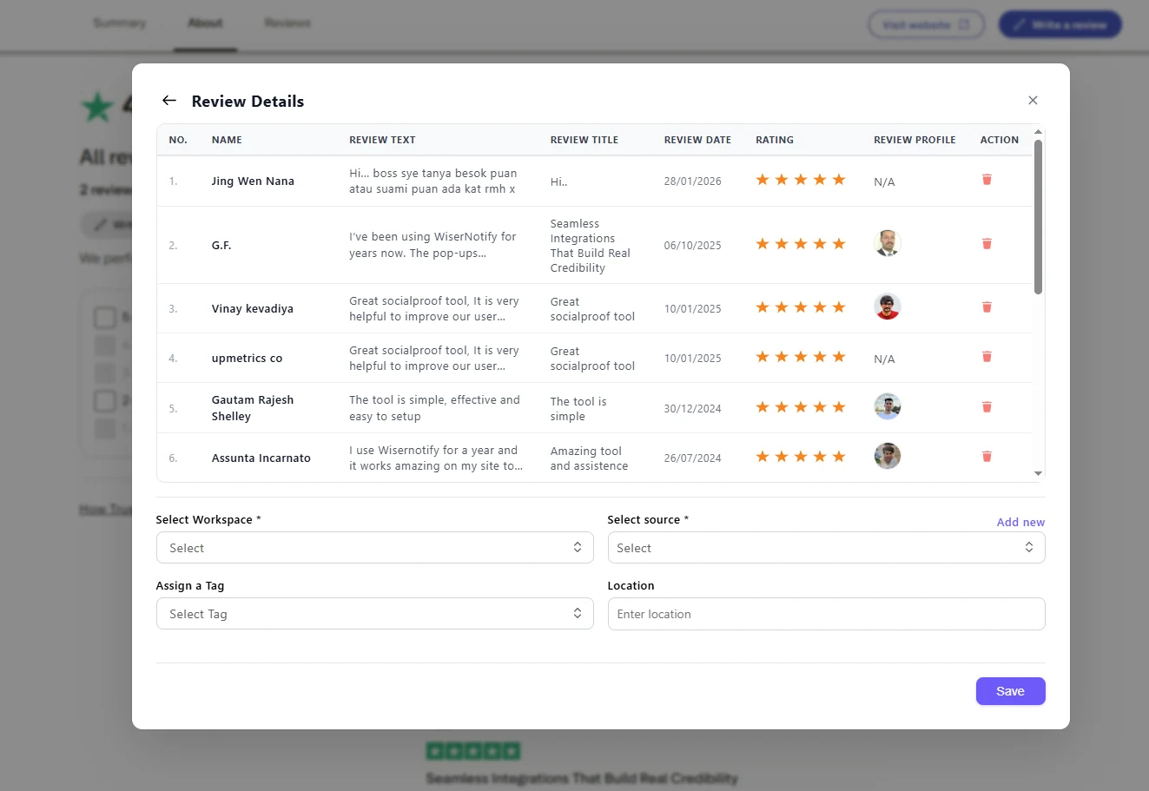Image resolution: width=1149 pixels, height=791 pixels.
Task: Delete the upmetrics co review
Action: [987, 357]
